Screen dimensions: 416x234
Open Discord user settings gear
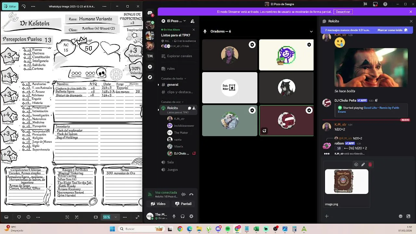tap(191, 216)
